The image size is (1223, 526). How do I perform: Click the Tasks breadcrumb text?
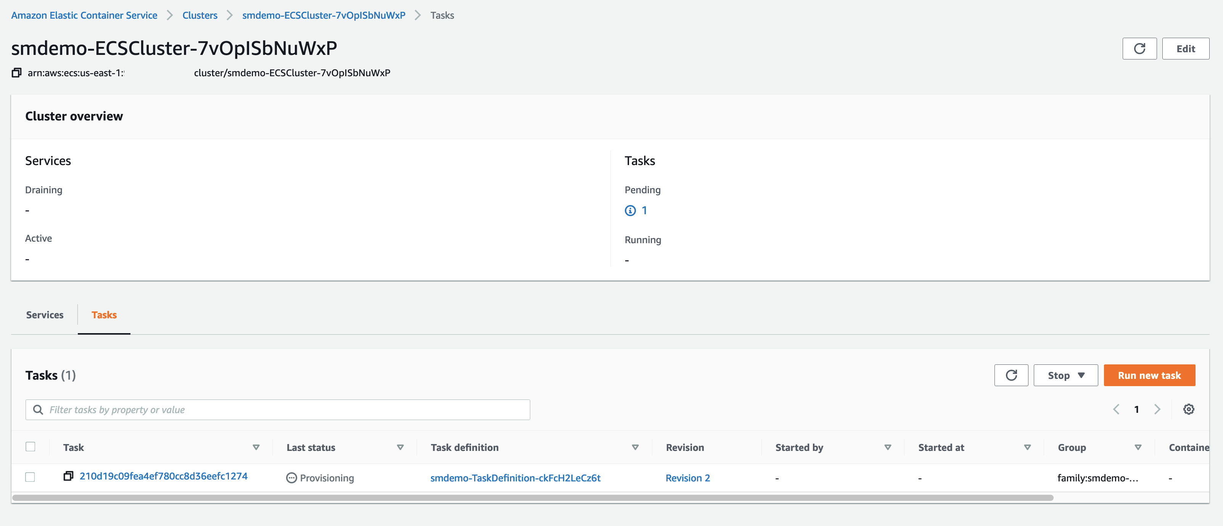point(442,15)
